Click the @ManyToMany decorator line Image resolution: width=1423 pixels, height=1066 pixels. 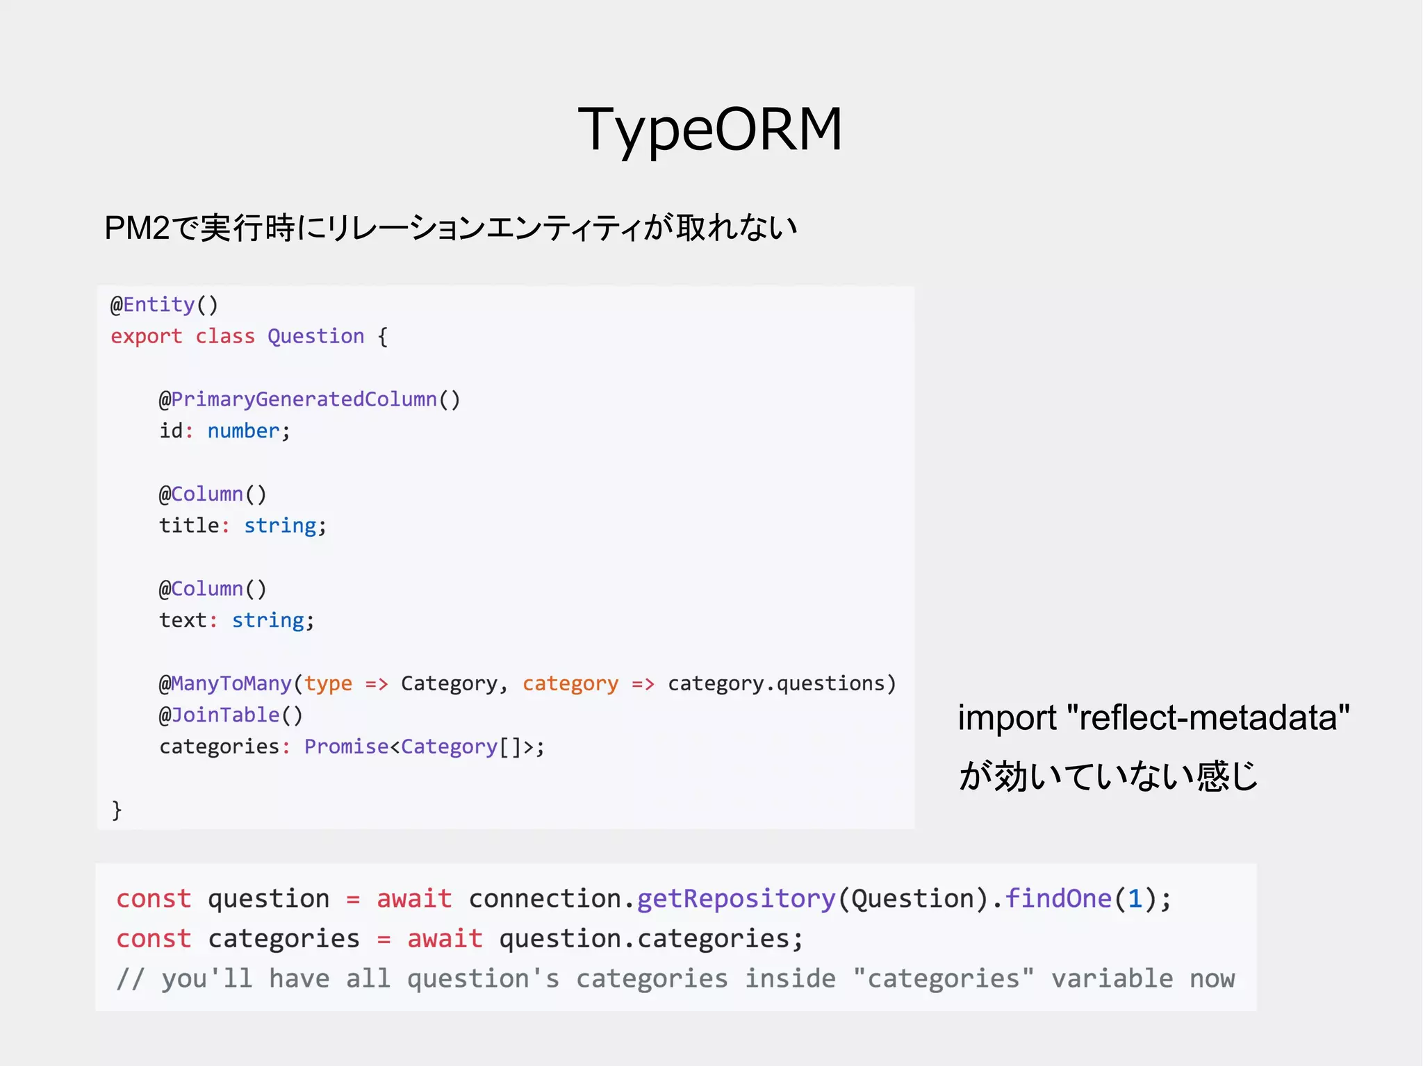coord(527,684)
